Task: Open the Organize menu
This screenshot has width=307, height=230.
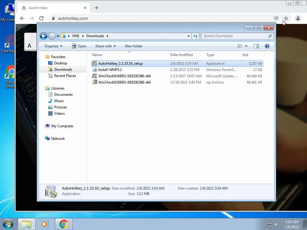Action: pyautogui.click(x=53, y=46)
